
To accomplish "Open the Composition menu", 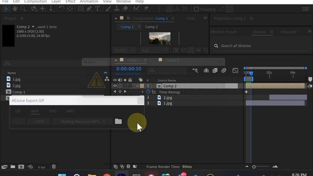I will (36, 1).
